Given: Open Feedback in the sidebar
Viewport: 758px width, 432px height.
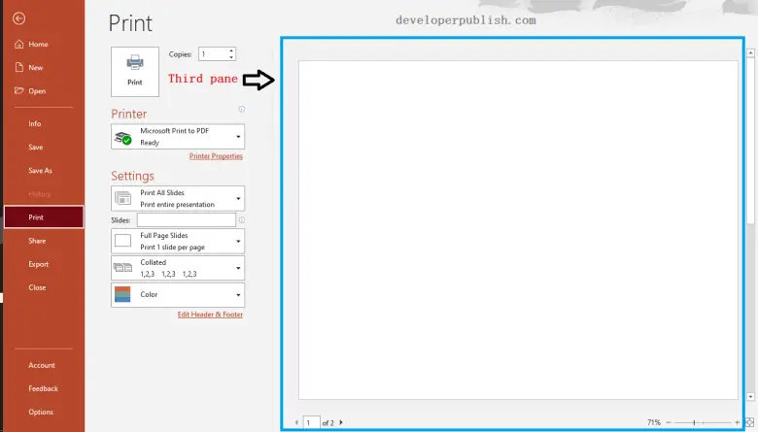Looking at the screenshot, I should 43,388.
